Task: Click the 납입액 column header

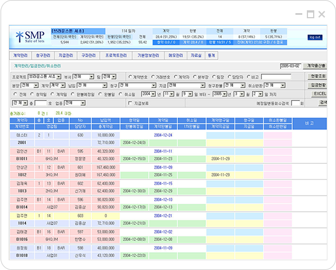Action: tap(105, 120)
